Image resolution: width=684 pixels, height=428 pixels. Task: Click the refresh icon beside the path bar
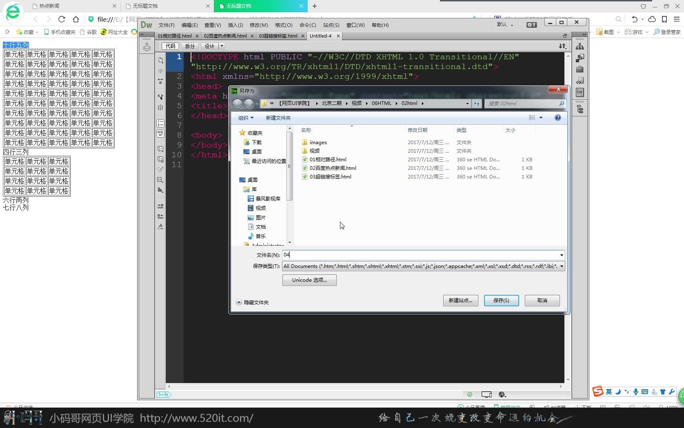point(477,104)
